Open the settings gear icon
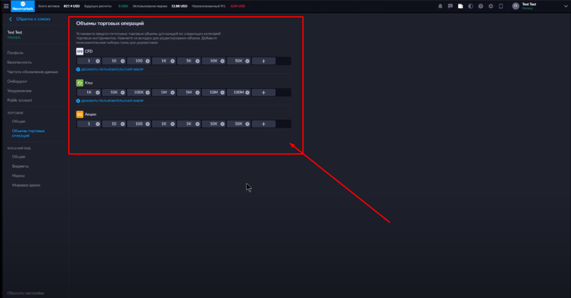This screenshot has height=298, width=571. [x=491, y=6]
